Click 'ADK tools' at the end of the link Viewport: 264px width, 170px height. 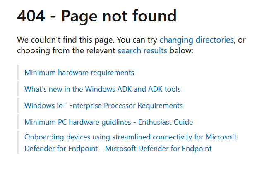click(165, 89)
